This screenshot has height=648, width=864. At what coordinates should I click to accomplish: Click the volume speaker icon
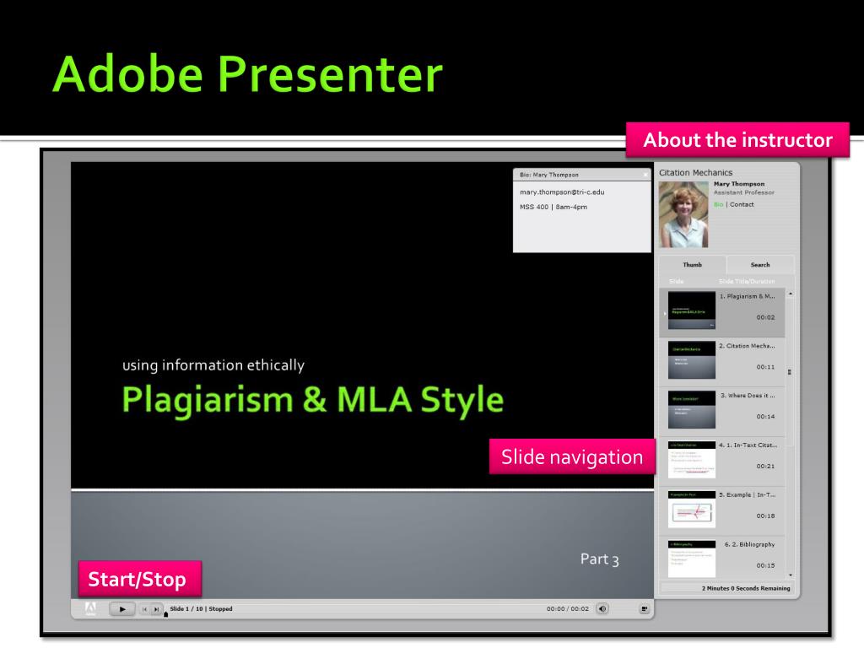[x=602, y=609]
